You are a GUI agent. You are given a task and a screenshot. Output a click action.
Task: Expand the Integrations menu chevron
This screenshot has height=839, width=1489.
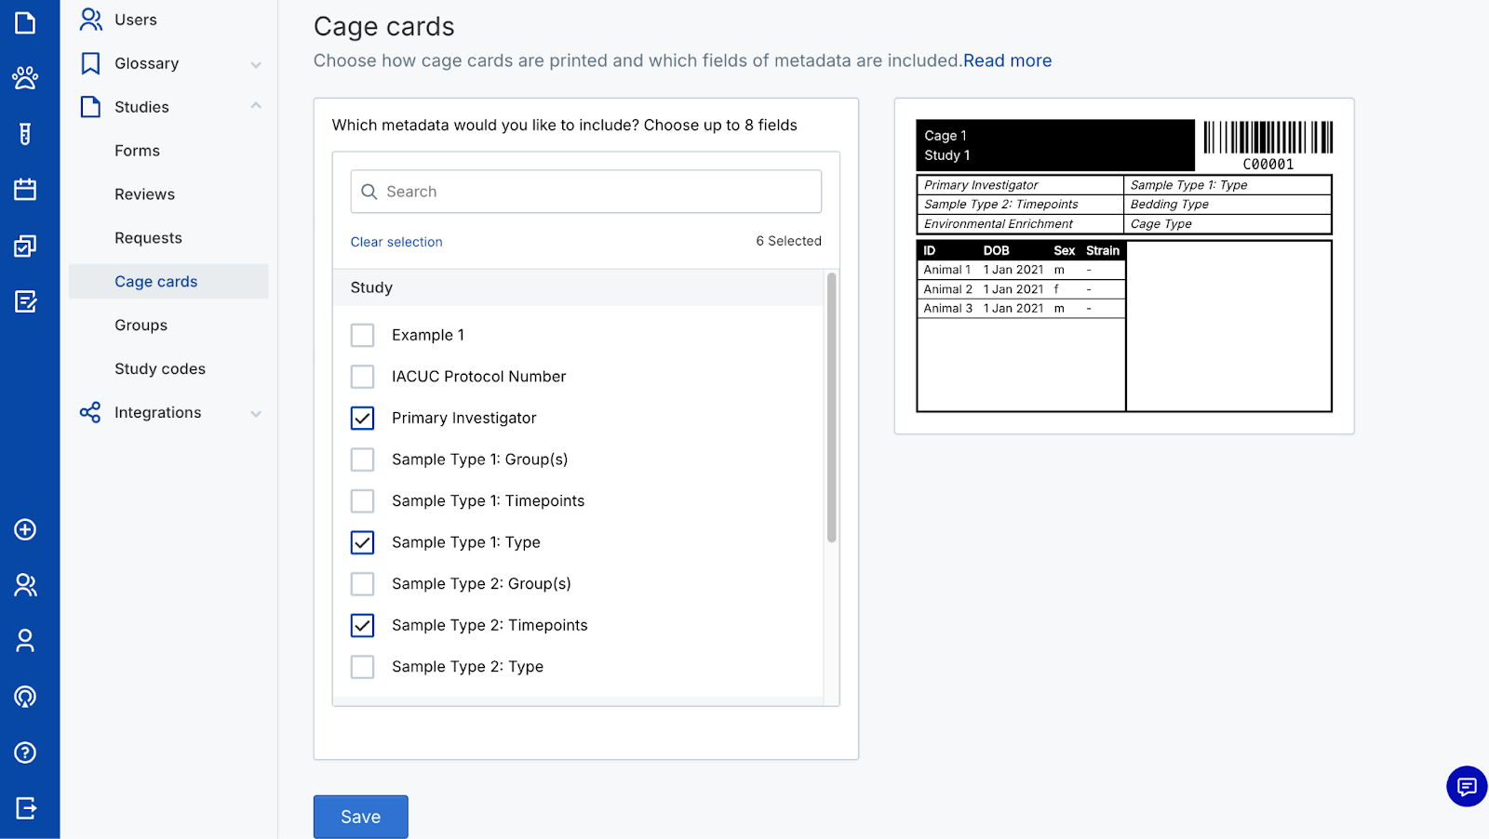point(256,413)
